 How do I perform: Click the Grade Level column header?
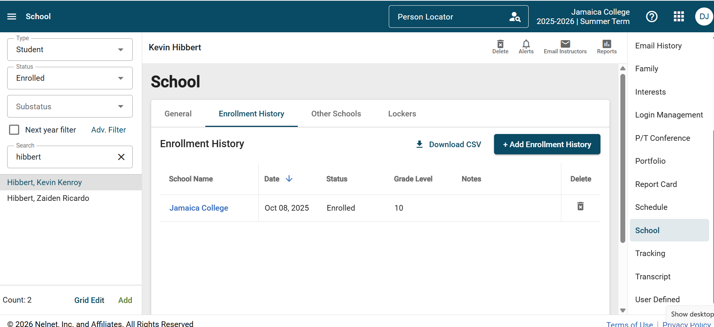point(413,179)
